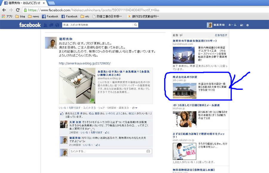Viewport: 269px width, 173px height.
Task: Open 矢澤 友美's name in the comment
Action: tap(75, 122)
